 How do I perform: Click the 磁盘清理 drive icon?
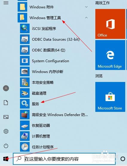pyautogui.click(x=25, y=93)
